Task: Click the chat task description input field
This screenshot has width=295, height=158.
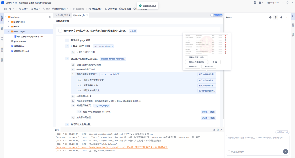Action: [258, 142]
